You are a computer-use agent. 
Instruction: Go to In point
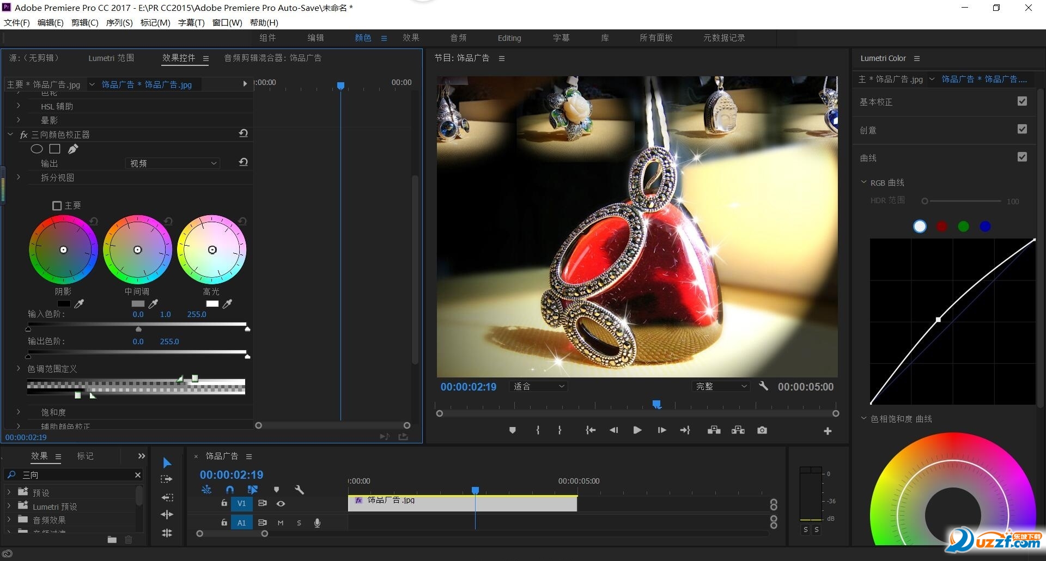click(591, 430)
